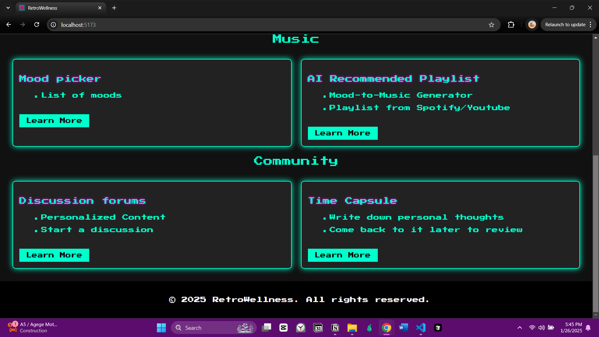Click Learn More under Mood picker
This screenshot has width=599, height=337.
tap(54, 121)
